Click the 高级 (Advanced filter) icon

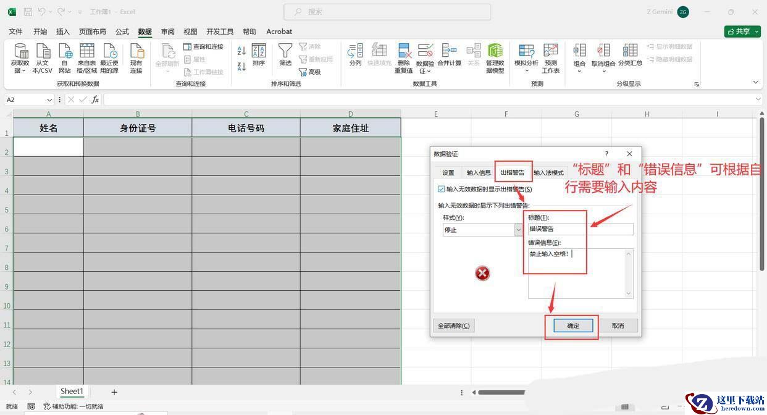(310, 72)
